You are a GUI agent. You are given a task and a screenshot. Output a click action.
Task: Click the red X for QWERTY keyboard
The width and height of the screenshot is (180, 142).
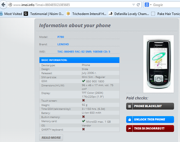pyautogui.click(x=83, y=129)
